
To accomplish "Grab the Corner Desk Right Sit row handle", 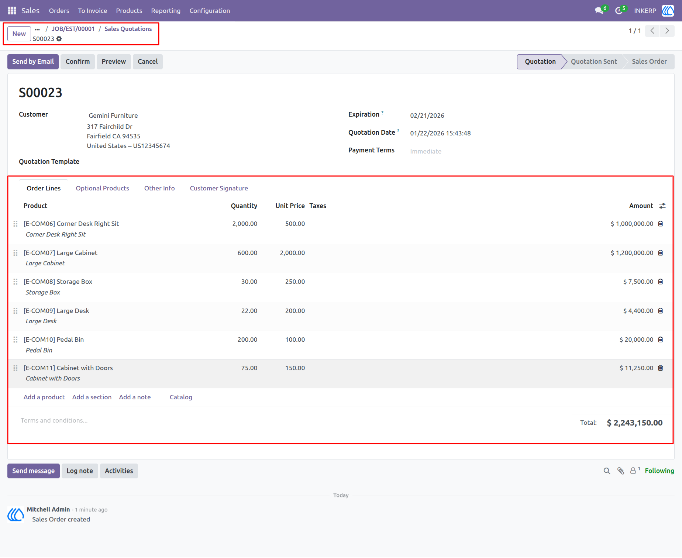I will click(15, 224).
